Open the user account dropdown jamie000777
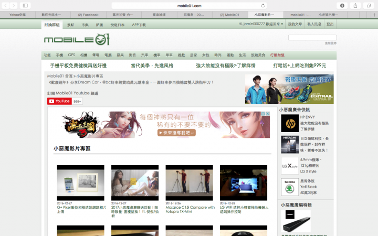The image size is (378, 236). pos(260,24)
